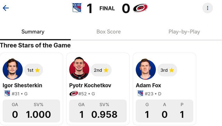Select the Summary tab
Viewport: 222px width, 126px height.
pyautogui.click(x=33, y=31)
